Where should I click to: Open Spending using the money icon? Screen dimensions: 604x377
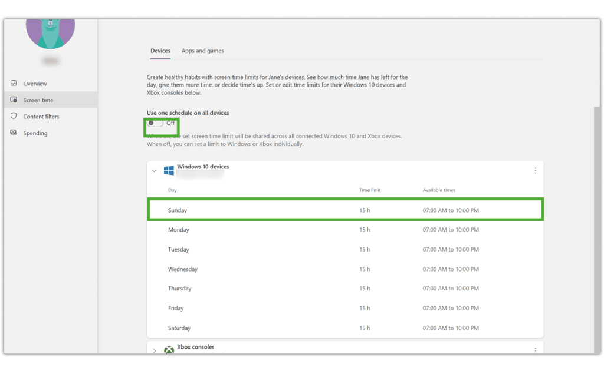(x=13, y=133)
